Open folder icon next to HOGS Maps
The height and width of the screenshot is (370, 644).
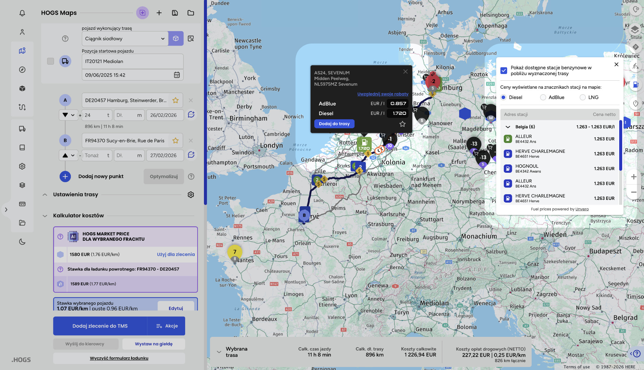click(x=191, y=13)
